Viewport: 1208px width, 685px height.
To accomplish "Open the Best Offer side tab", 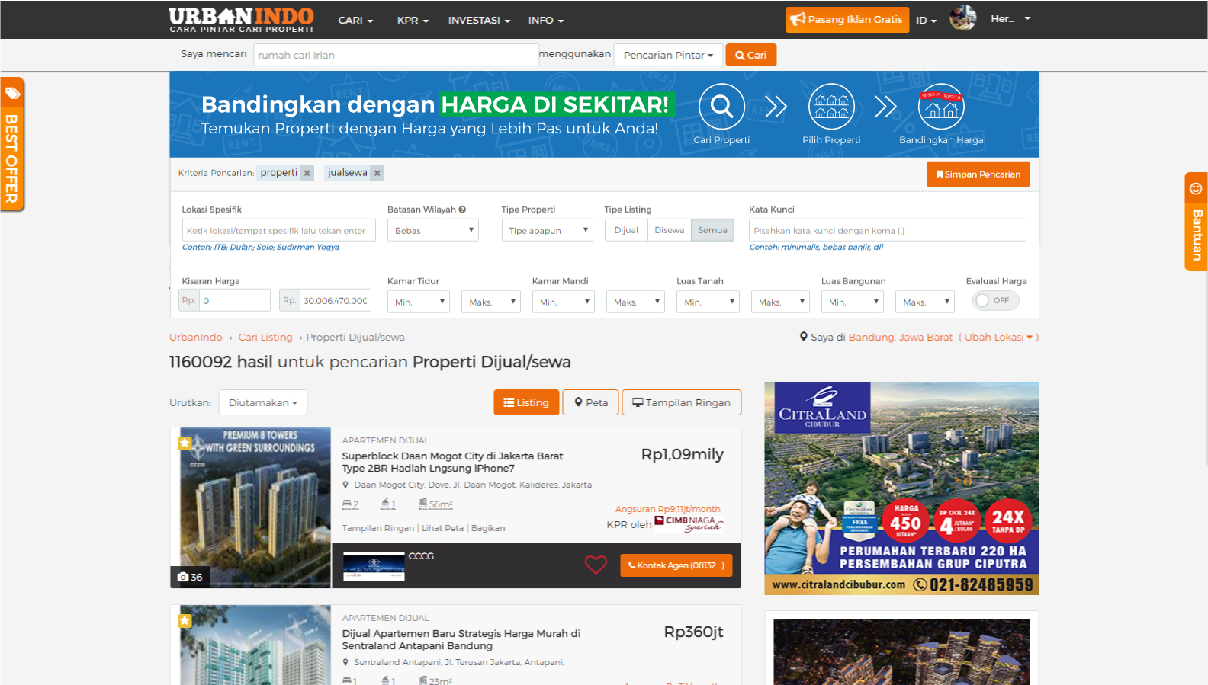I will tap(12, 144).
